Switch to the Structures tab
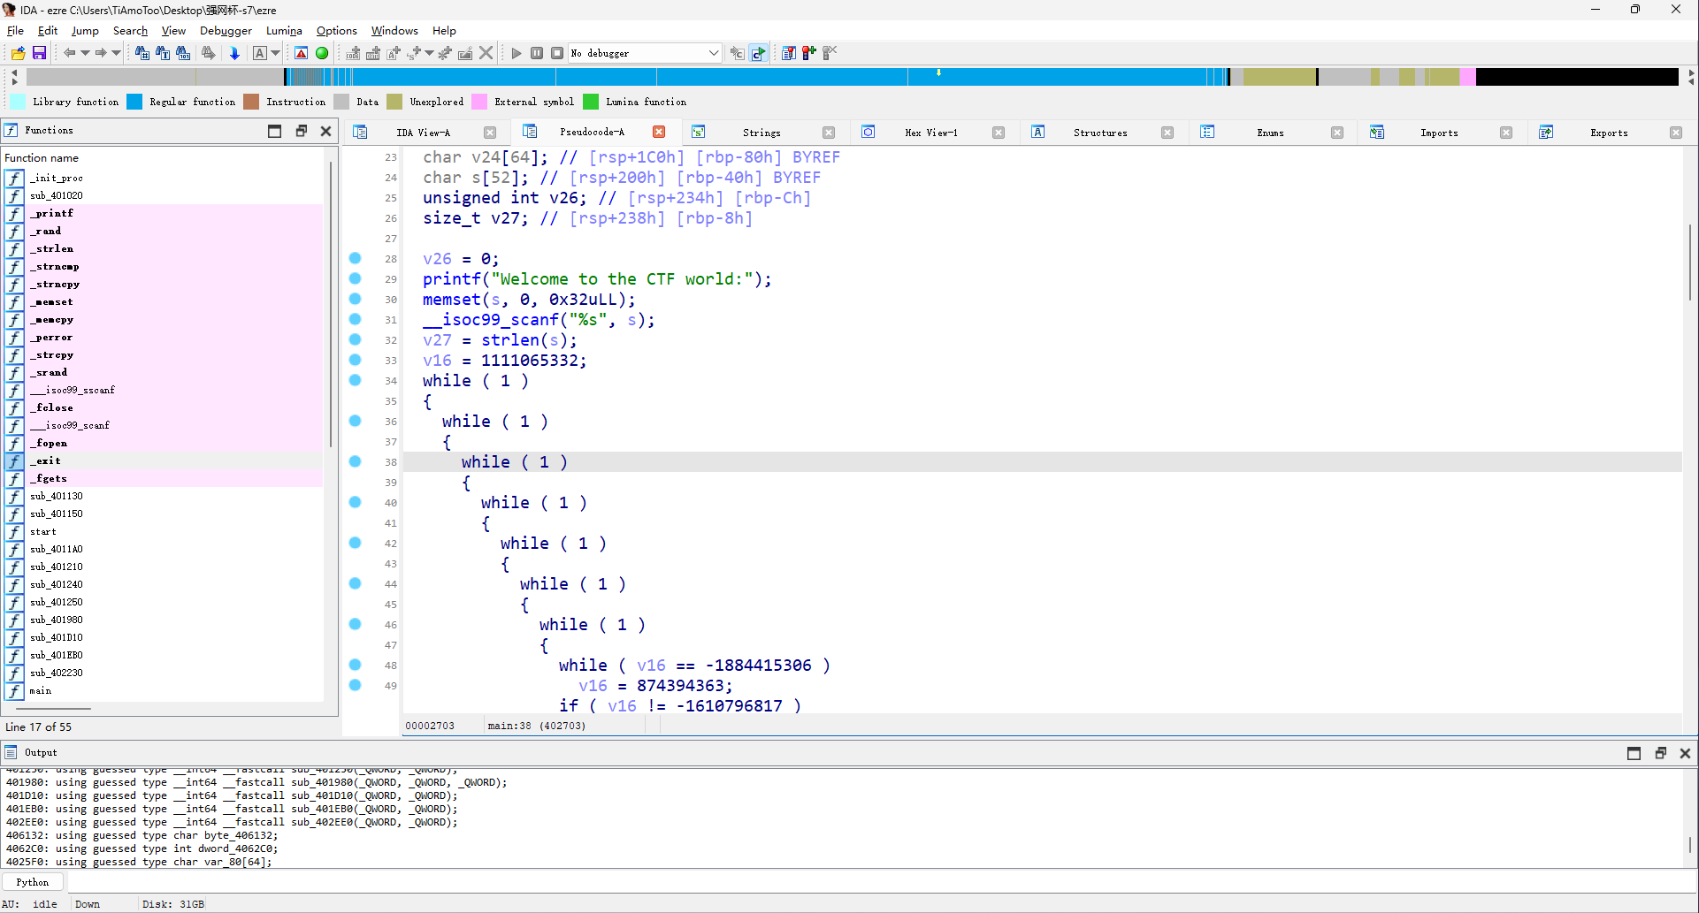 pyautogui.click(x=1100, y=133)
